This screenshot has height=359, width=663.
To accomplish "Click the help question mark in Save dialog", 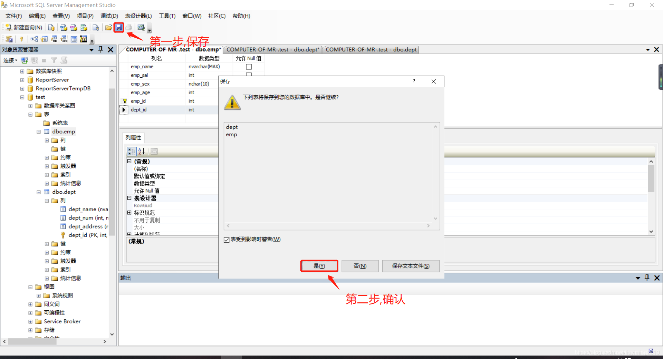I will coord(414,81).
